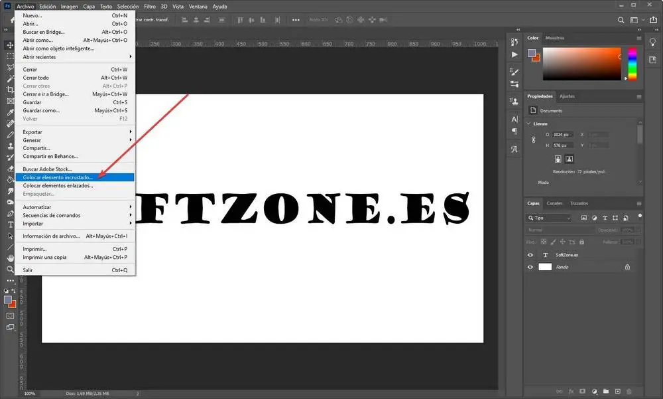Image resolution: width=663 pixels, height=399 pixels.
Task: Switch to the Trazados tab
Action: (x=579, y=203)
